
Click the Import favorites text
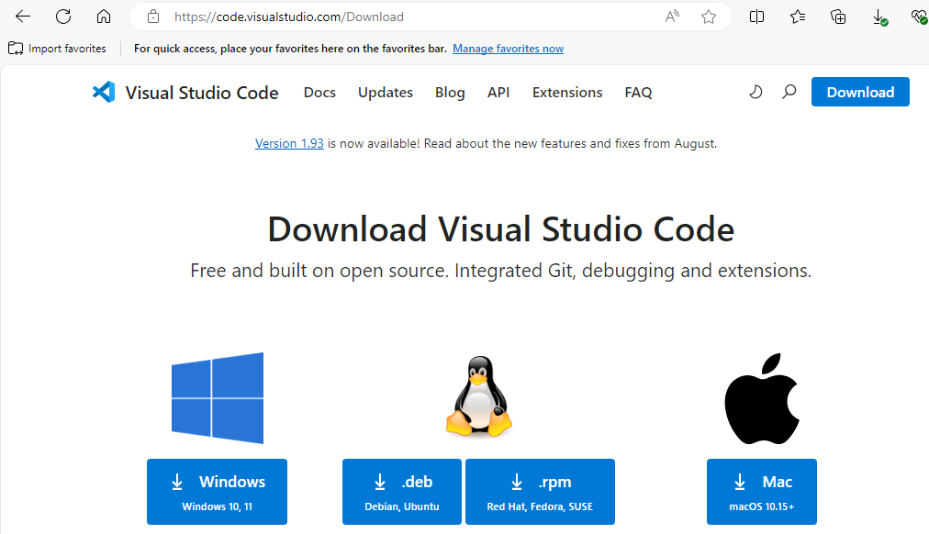(x=67, y=49)
